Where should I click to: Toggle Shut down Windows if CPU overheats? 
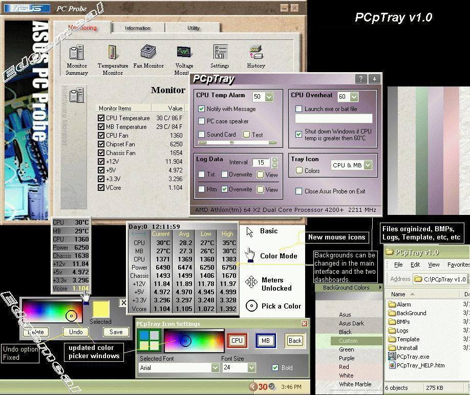(x=298, y=134)
